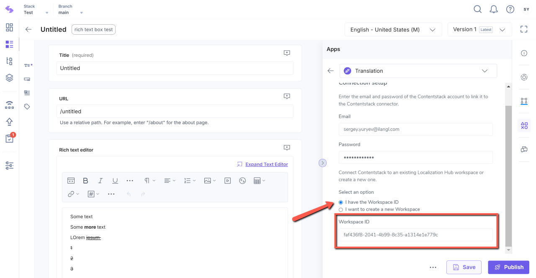The height and width of the screenshot is (278, 536).
Task: Open more options after hashtag tool
Action: (x=111, y=194)
